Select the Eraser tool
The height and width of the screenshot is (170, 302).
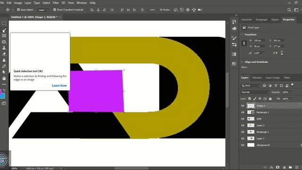click(x=4, y=54)
